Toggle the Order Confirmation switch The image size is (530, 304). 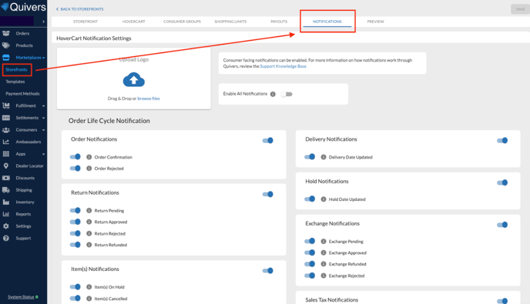point(75,157)
